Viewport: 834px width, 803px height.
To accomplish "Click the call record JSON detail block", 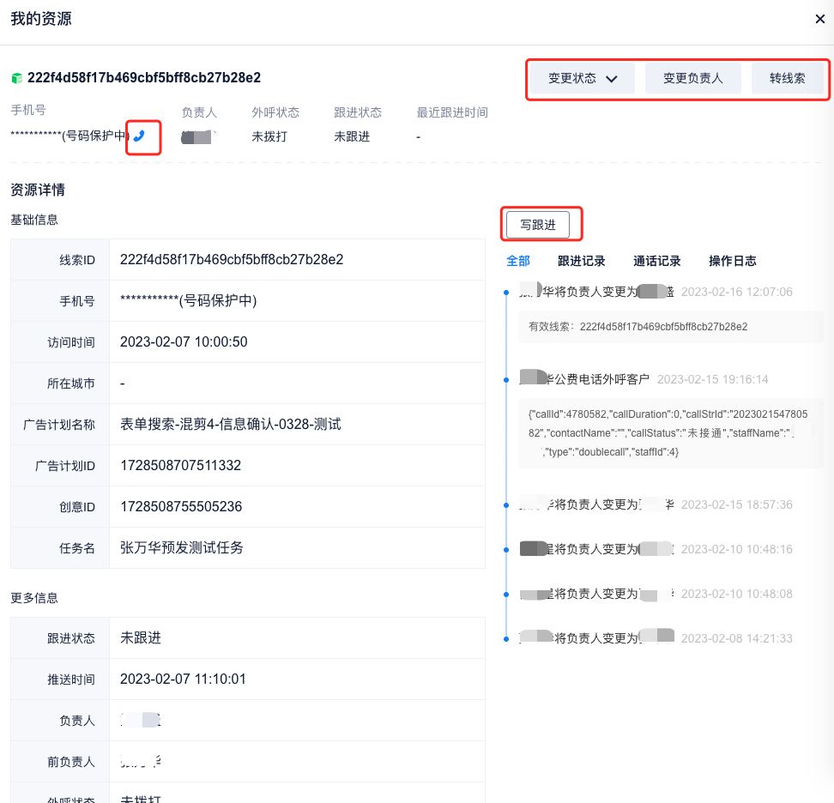I will pyautogui.click(x=670, y=432).
